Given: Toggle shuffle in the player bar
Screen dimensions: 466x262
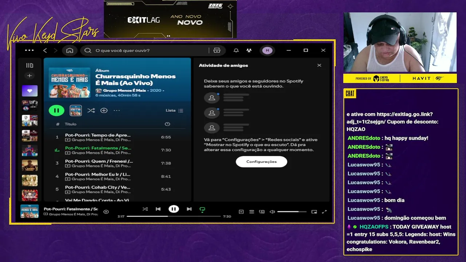Looking at the screenshot, I should [x=145, y=209].
